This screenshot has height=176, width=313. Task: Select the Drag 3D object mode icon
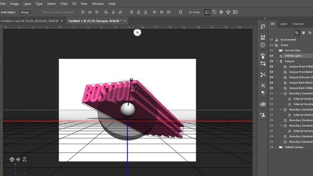click(x=221, y=12)
